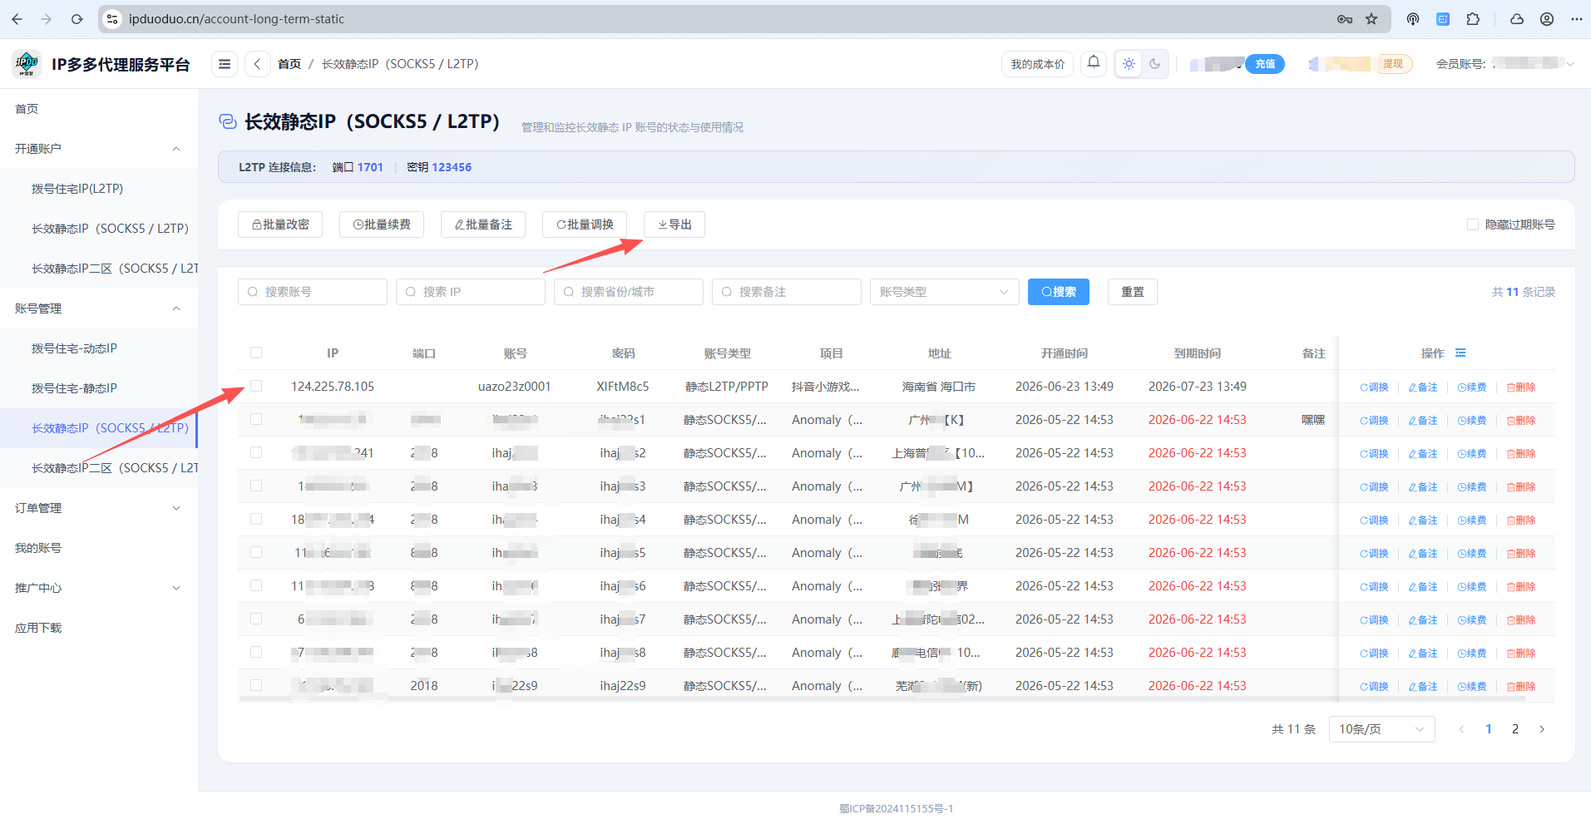Focus the 搜索账号 input field

(x=313, y=292)
